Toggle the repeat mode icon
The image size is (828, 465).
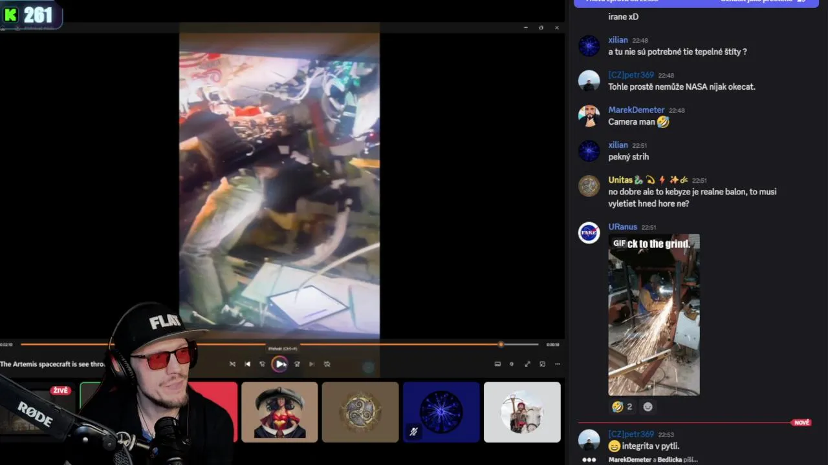click(327, 364)
